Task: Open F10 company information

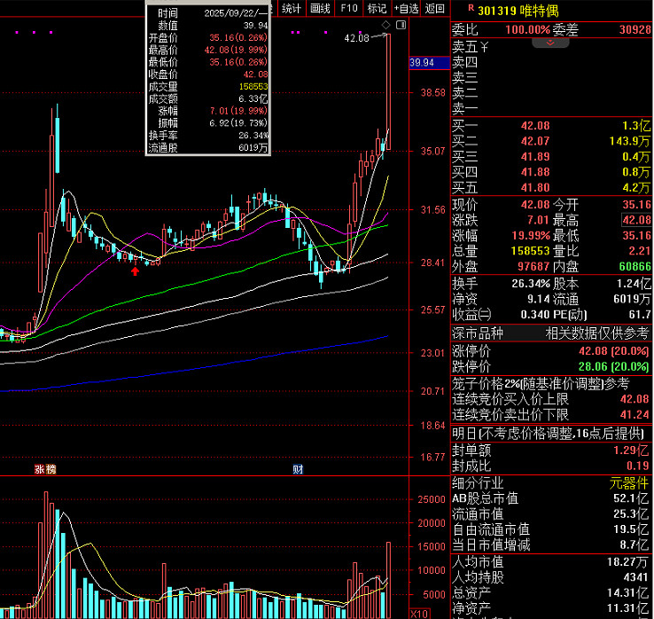Action: pyautogui.click(x=349, y=9)
